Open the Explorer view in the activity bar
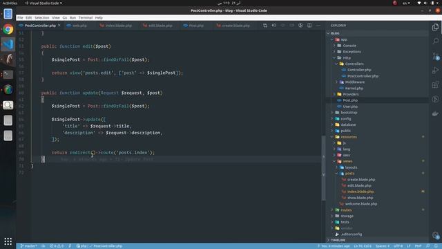This screenshot has height=249, width=442. (x=435, y=27)
